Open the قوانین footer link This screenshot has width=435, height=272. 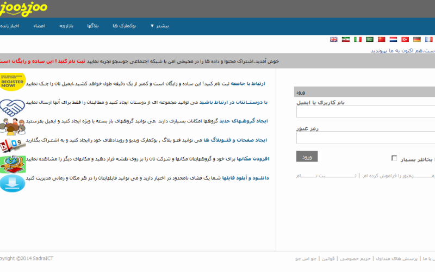(328, 259)
